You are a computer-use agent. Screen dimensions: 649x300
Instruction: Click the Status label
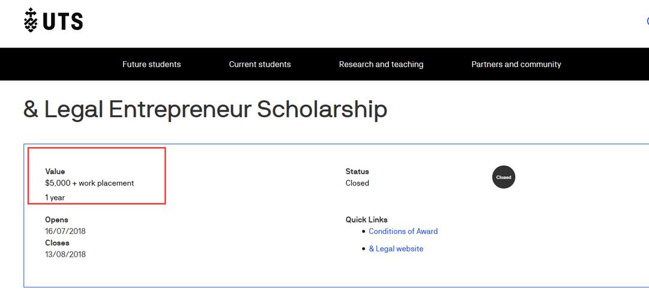[357, 172]
